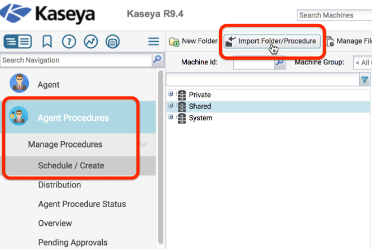Select the Agent Procedures module
The image size is (372, 249).
pyautogui.click(x=78, y=117)
